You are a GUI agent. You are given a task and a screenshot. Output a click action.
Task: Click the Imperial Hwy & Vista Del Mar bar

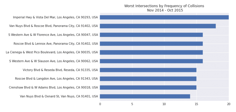(x=164, y=17)
